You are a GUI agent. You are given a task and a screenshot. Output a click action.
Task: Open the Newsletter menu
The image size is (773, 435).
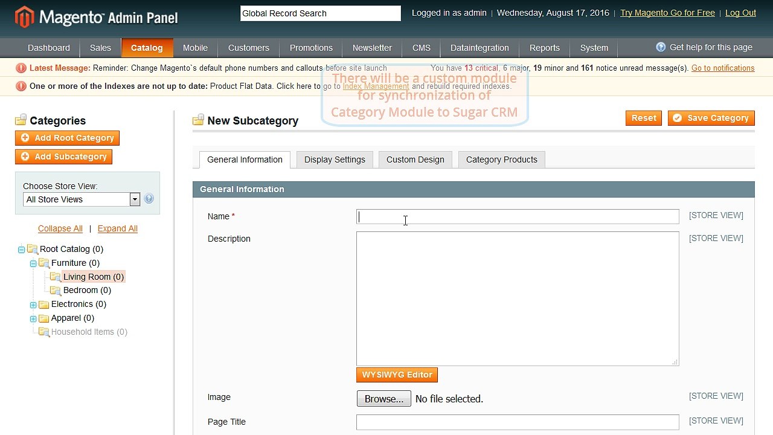click(x=372, y=48)
